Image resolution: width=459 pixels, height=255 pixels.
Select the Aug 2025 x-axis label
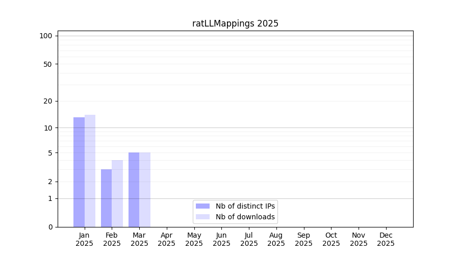click(276, 239)
